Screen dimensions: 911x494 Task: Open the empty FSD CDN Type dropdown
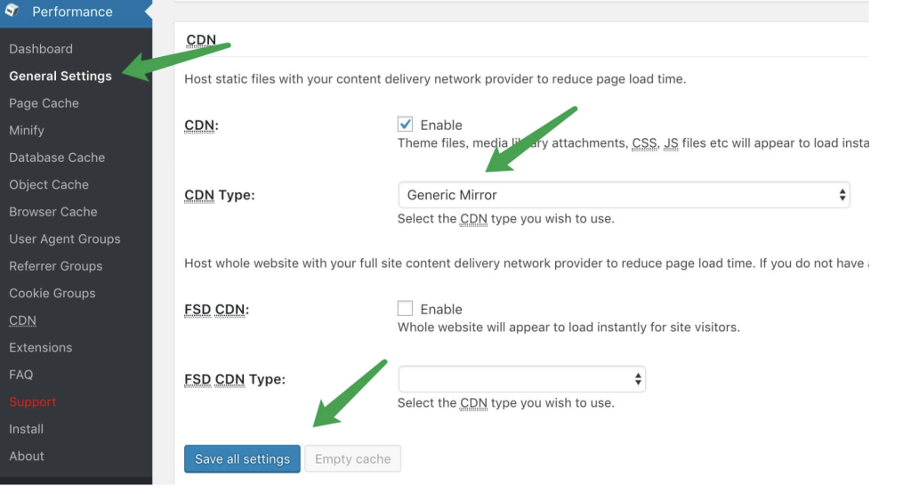521,379
